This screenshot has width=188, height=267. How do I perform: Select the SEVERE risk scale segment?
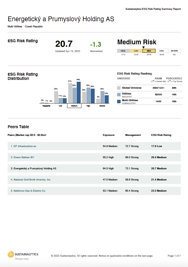tap(175, 51)
